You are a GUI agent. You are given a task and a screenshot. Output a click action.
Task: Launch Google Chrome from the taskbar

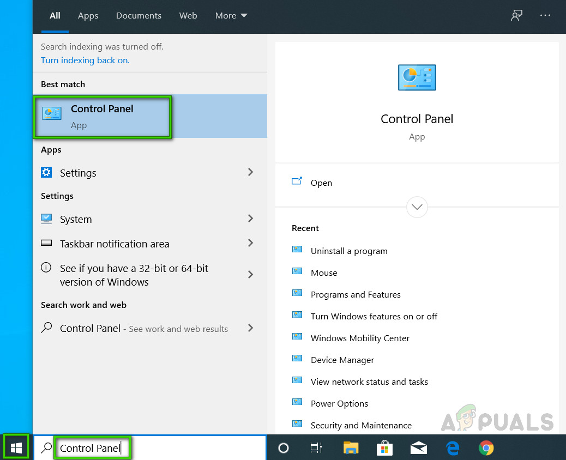[x=486, y=448]
